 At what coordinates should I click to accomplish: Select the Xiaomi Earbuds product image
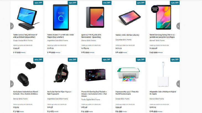[27, 74]
